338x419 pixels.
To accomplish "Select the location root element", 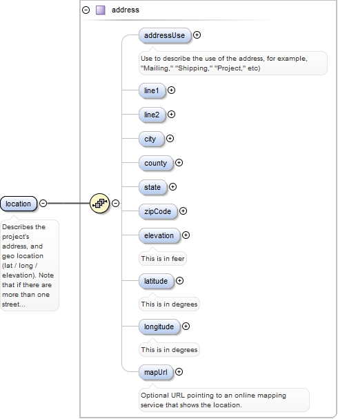I will [19, 204].
